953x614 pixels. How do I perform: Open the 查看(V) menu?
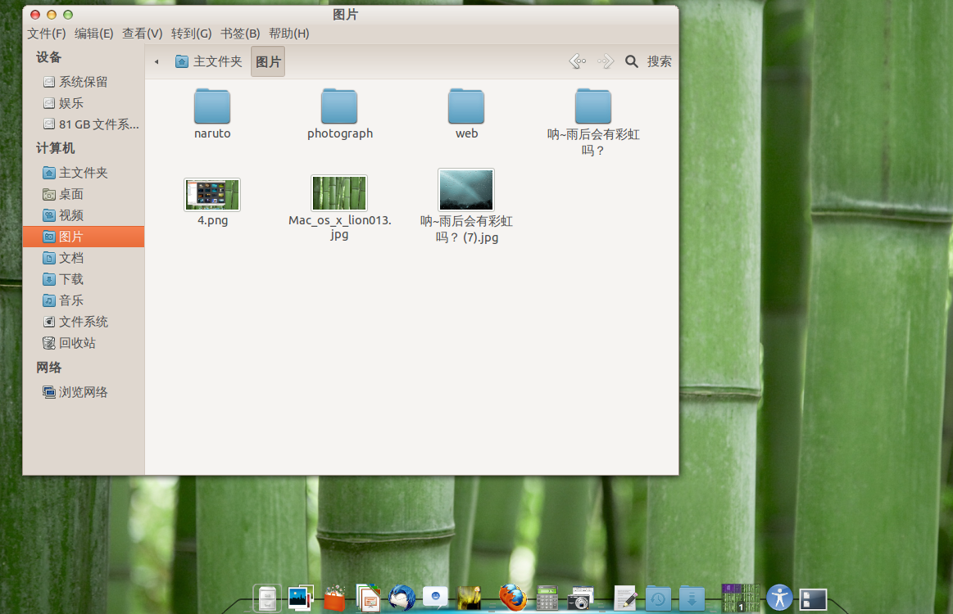point(143,34)
